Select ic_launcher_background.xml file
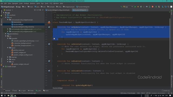 pos(22,43)
